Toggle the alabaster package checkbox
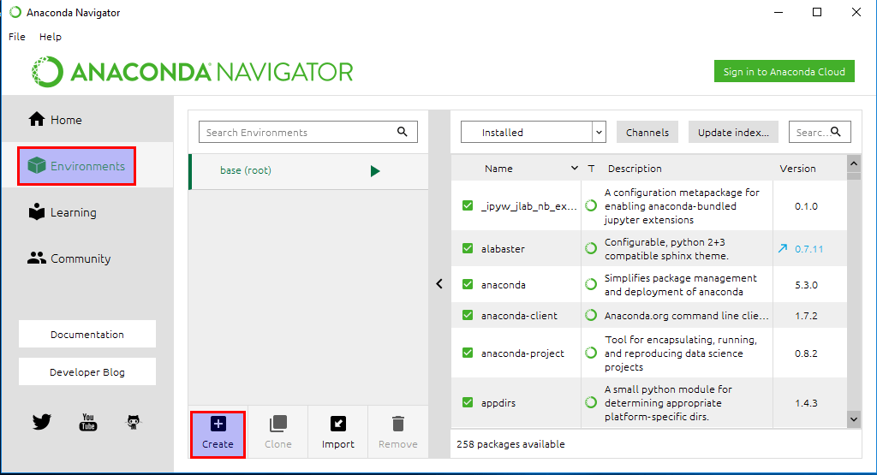The width and height of the screenshot is (877, 475). 468,248
